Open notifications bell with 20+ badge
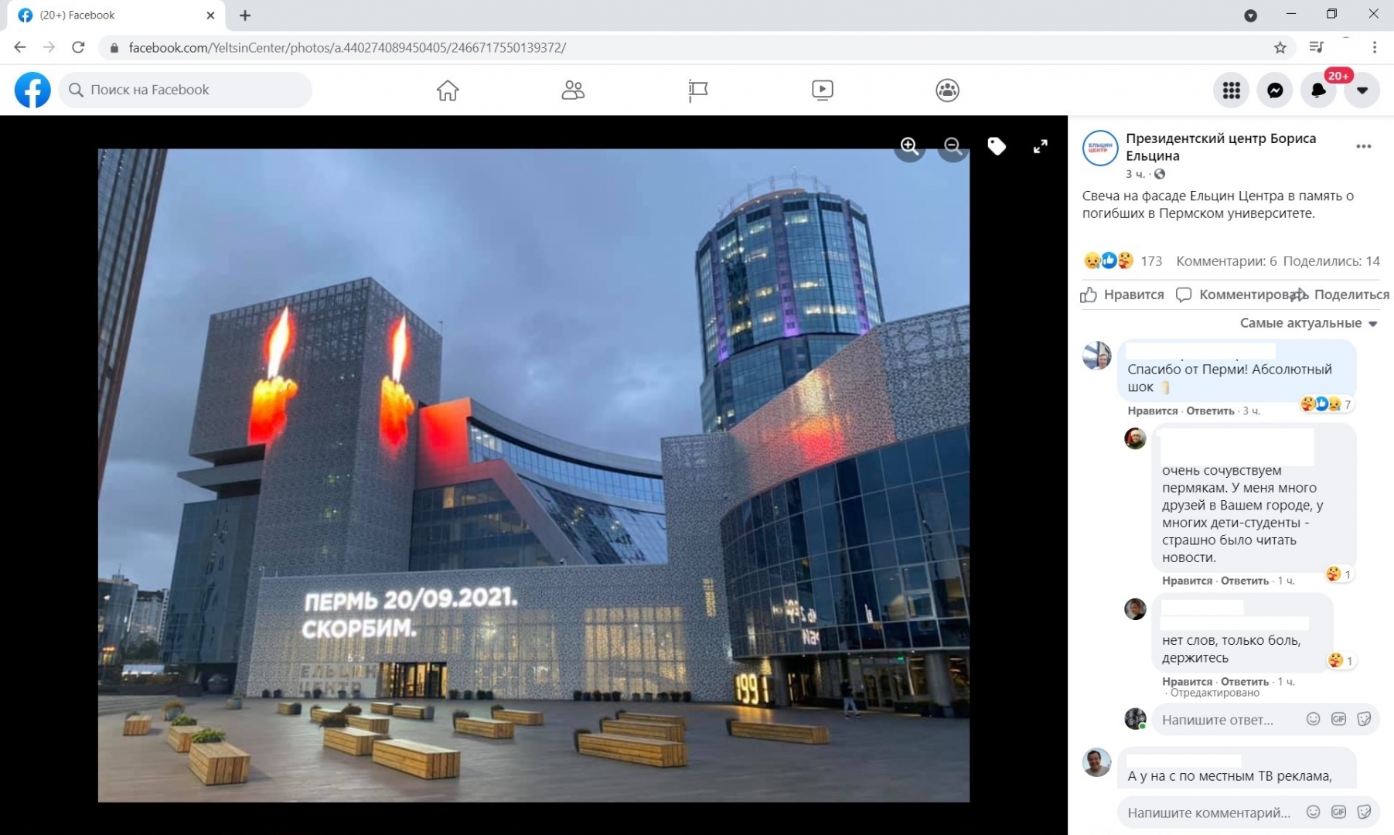 1318,90
